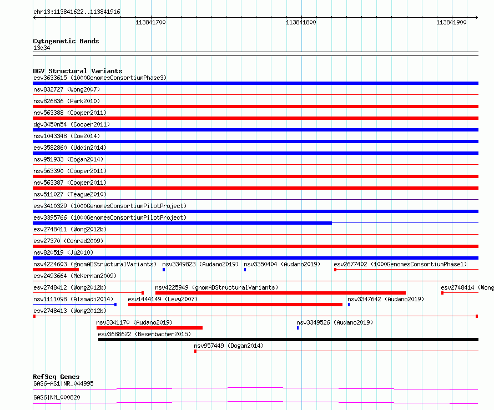Click the Cytogenetic Bands track title

[x=66, y=41]
